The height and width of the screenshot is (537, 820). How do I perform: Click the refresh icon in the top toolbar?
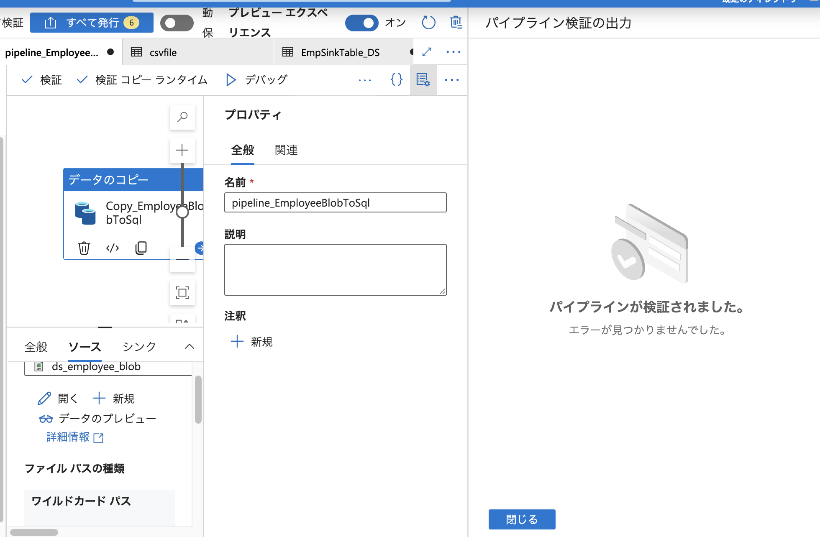point(428,23)
